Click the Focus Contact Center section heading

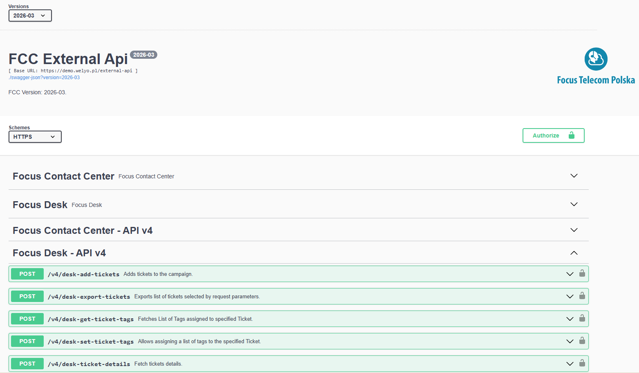(x=63, y=176)
